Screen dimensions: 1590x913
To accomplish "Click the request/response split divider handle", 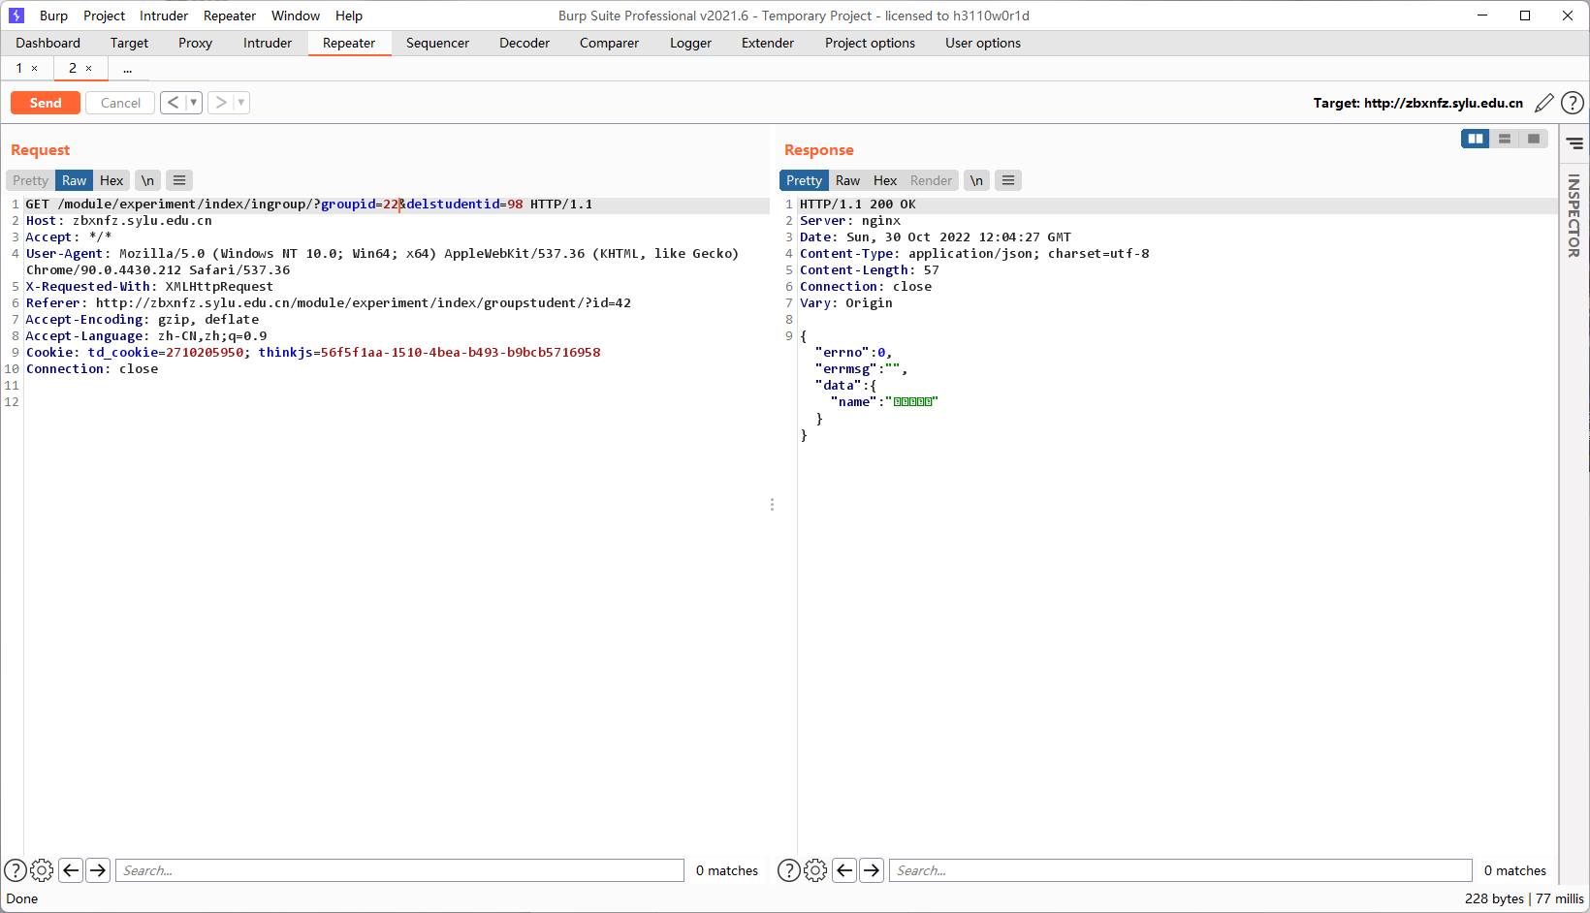I will 772,504.
